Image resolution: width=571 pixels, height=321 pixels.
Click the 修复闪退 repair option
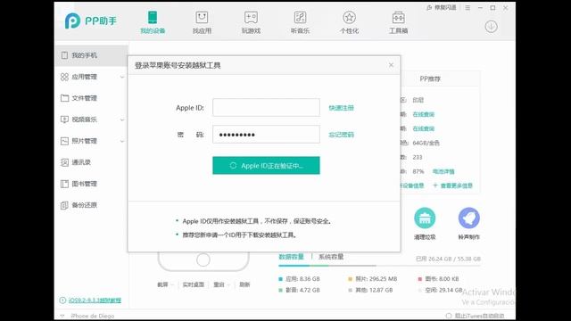tap(442, 7)
